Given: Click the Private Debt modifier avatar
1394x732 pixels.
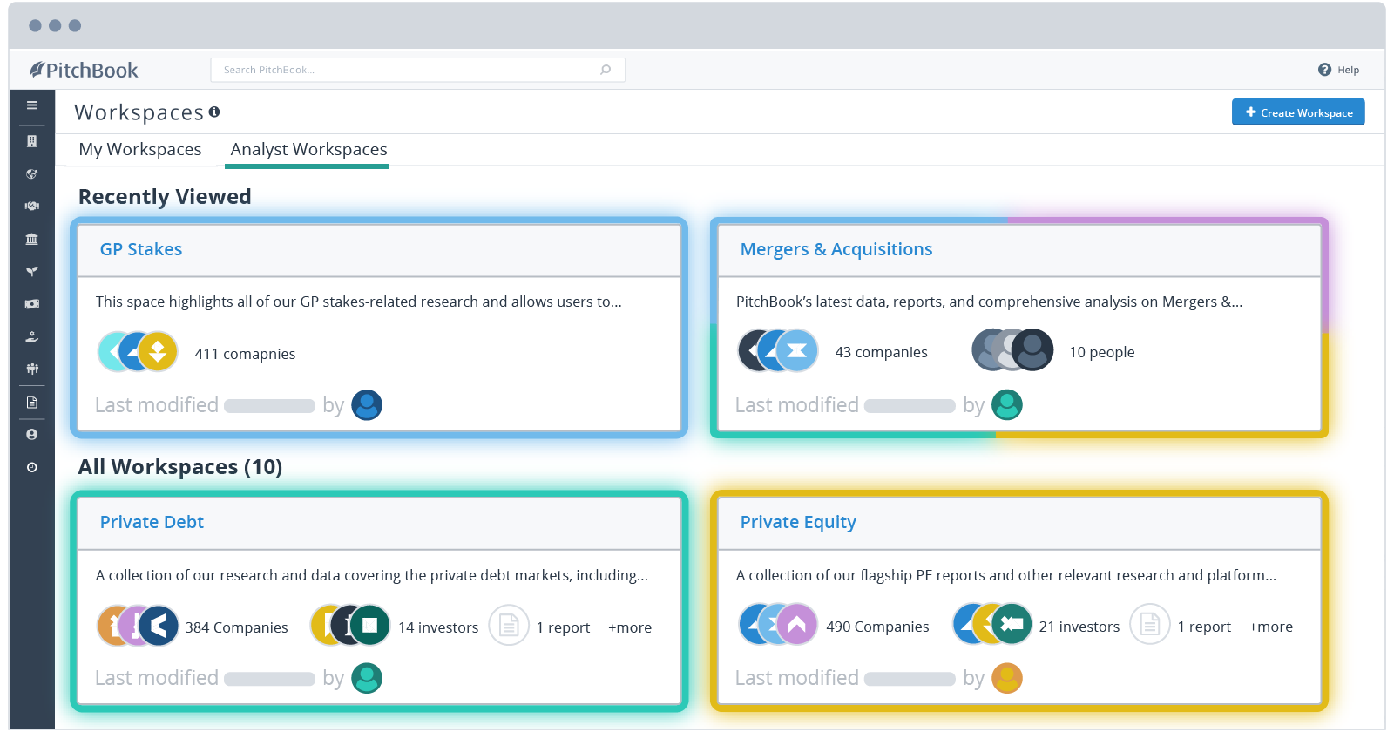Looking at the screenshot, I should click(367, 678).
